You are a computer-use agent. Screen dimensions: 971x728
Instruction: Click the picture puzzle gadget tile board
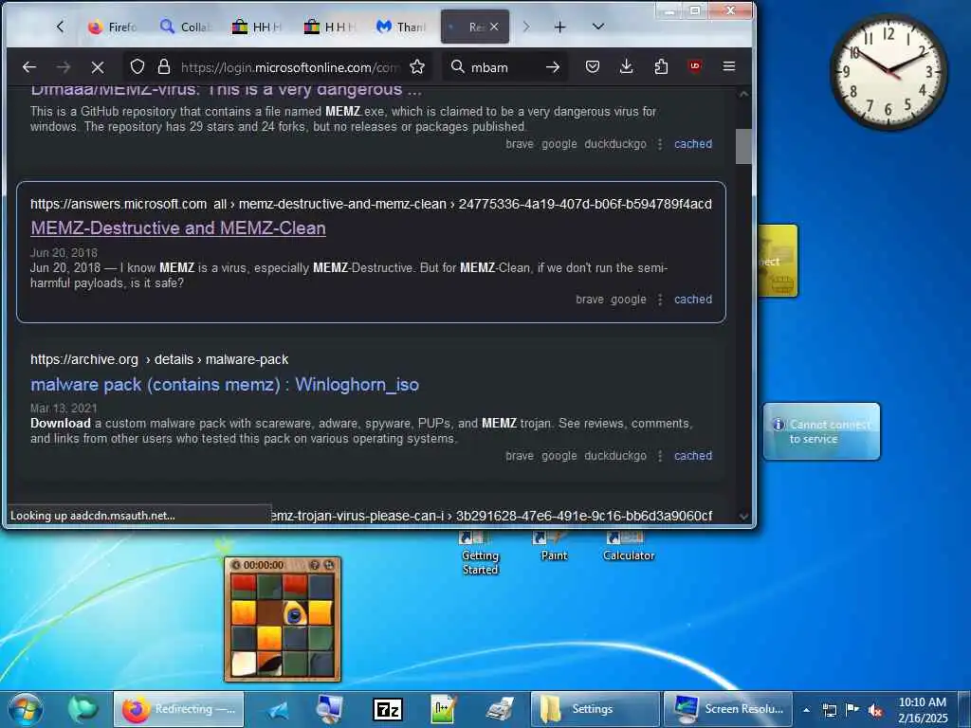click(x=283, y=626)
